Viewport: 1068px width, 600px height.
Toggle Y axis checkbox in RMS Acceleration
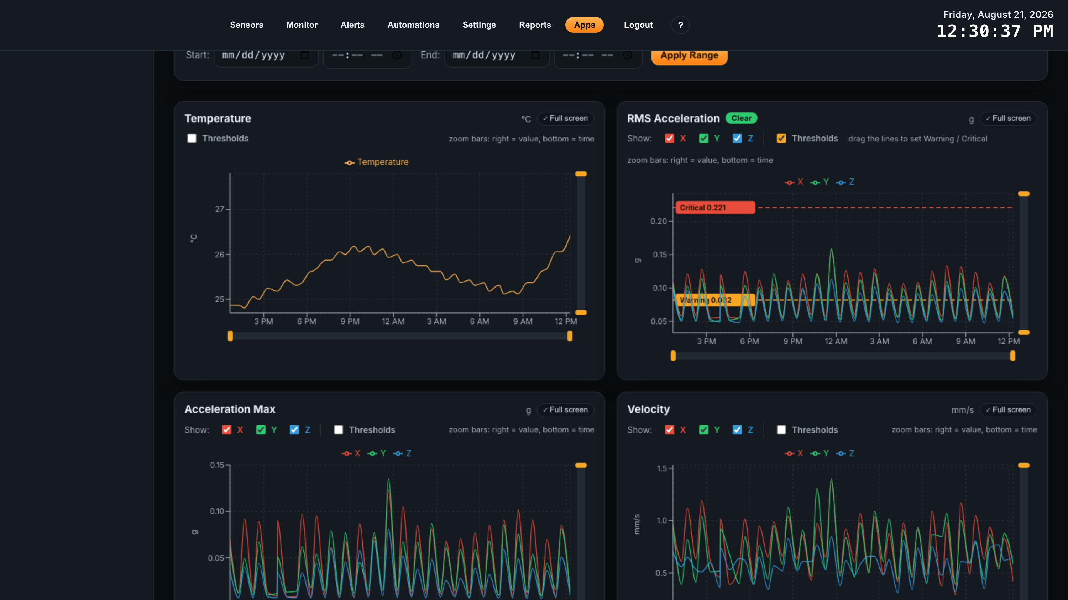click(703, 138)
